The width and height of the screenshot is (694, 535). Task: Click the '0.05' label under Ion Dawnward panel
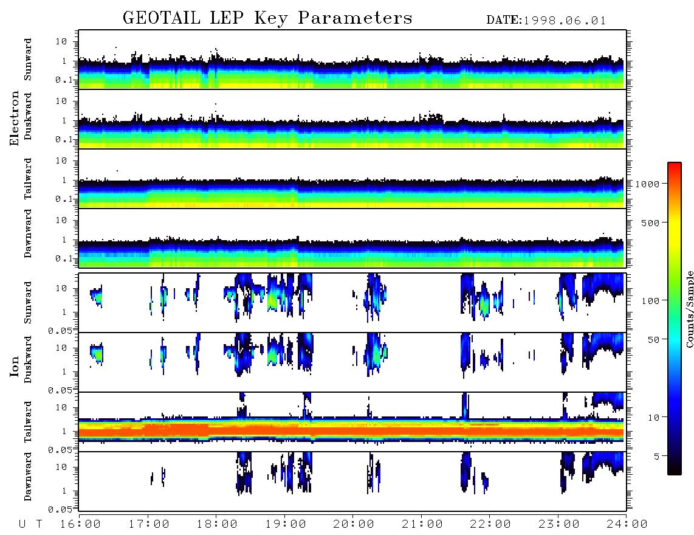pyautogui.click(x=61, y=509)
